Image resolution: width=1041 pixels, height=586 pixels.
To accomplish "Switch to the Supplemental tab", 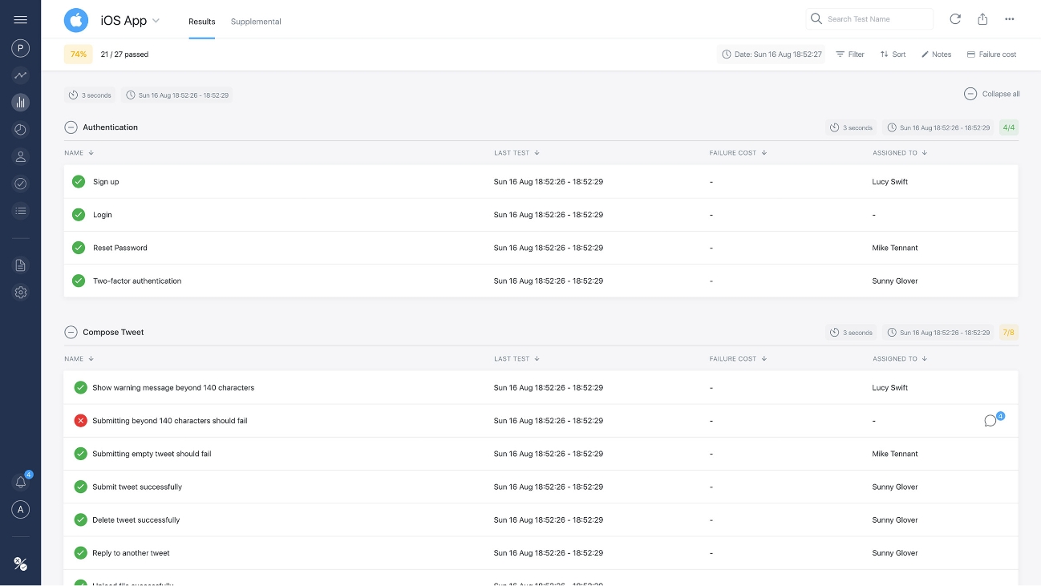I will click(256, 22).
